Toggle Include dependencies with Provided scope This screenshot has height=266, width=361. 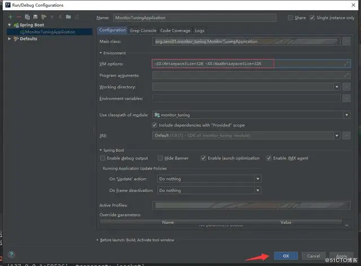coord(155,125)
